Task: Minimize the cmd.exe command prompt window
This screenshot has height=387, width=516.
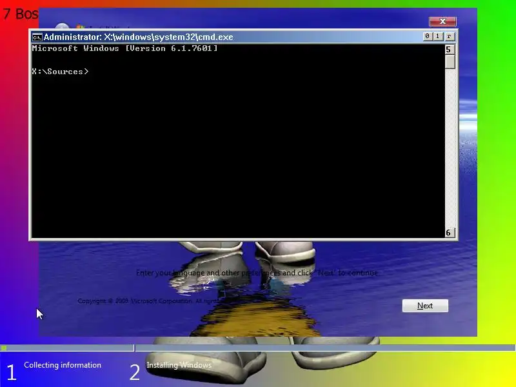Action: coord(427,36)
